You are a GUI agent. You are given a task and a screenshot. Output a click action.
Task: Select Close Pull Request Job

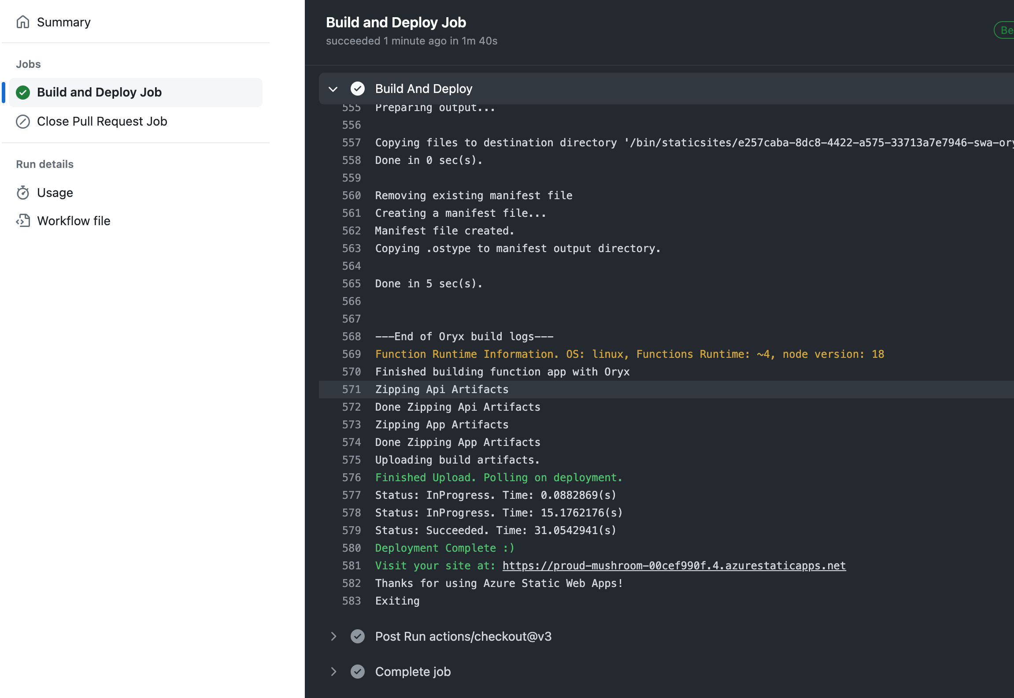pyautogui.click(x=102, y=122)
